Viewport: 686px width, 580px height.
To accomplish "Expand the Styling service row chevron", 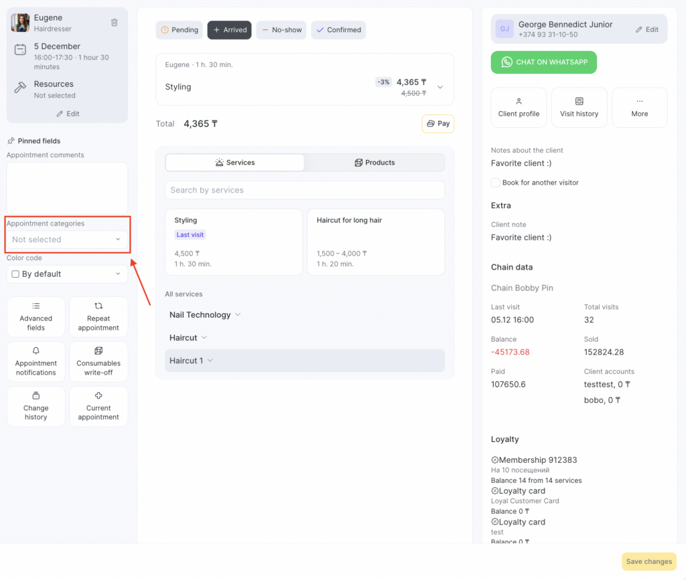I will point(440,87).
